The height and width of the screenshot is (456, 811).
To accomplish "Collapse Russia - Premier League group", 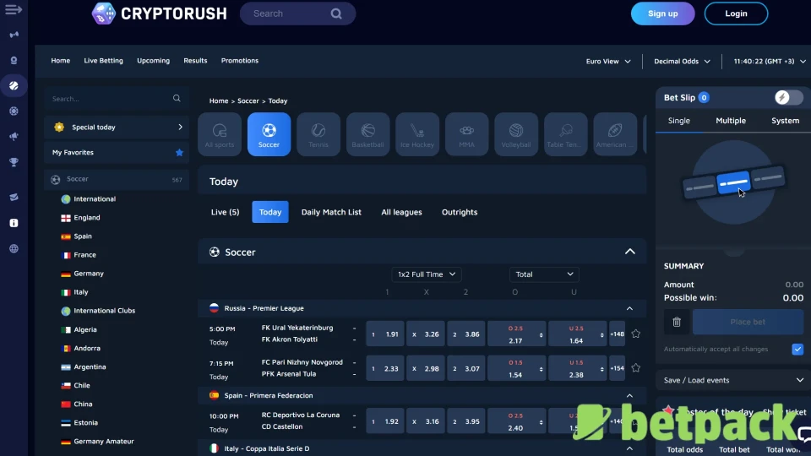I will [x=629, y=309].
